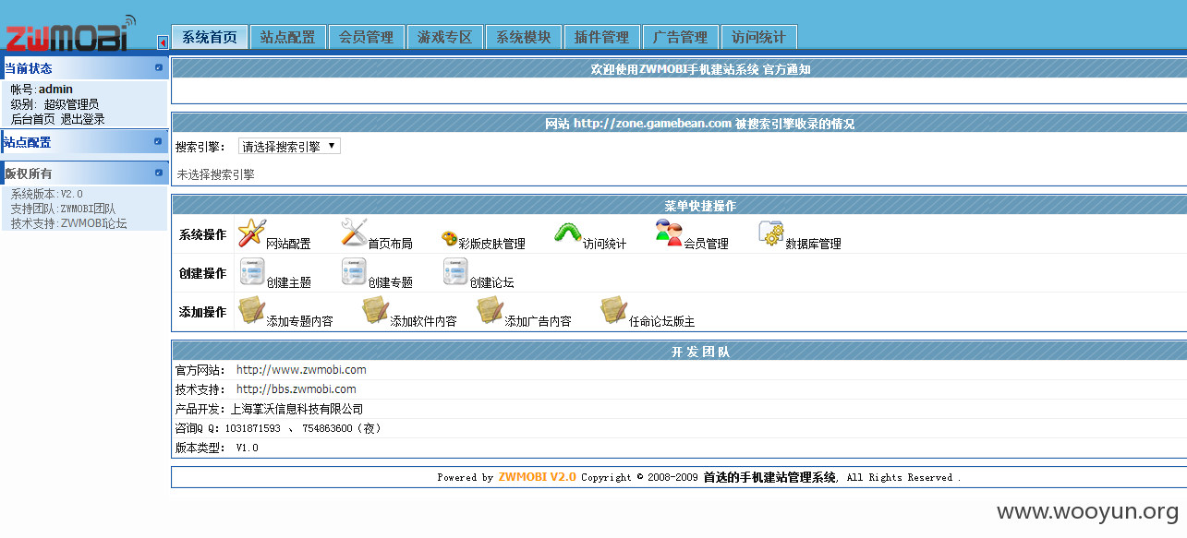This screenshot has width=1187, height=538.
Task: Open the 游戏专区 tab
Action: 444,37
